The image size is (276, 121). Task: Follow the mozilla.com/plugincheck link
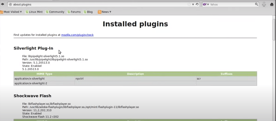pyautogui.click(x=77, y=35)
